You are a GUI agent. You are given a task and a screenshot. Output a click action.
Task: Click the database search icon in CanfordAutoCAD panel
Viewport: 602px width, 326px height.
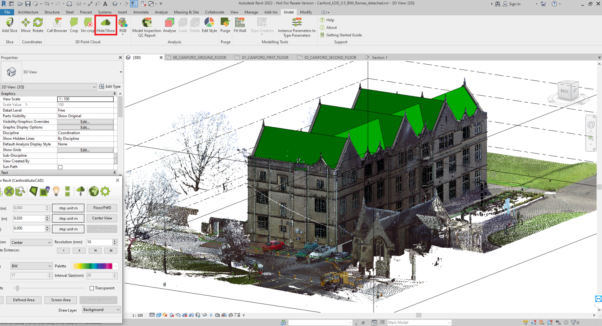pyautogui.click(x=20, y=191)
